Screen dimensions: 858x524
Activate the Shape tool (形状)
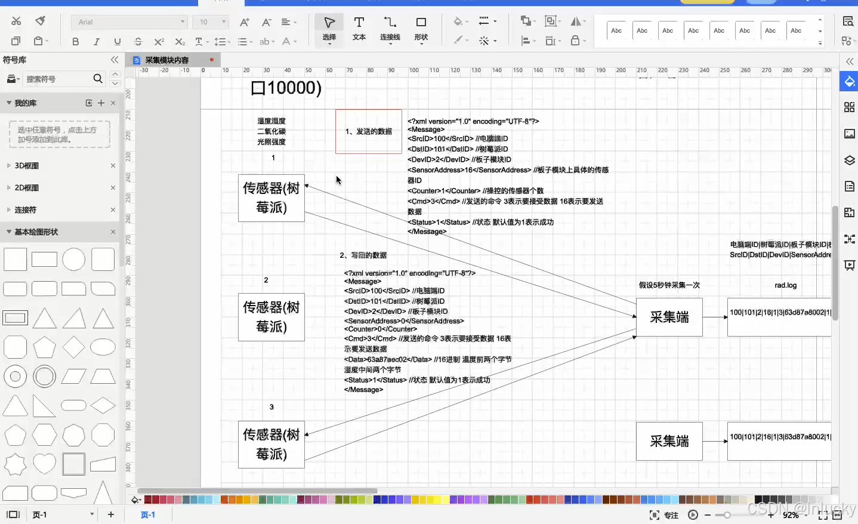click(421, 30)
